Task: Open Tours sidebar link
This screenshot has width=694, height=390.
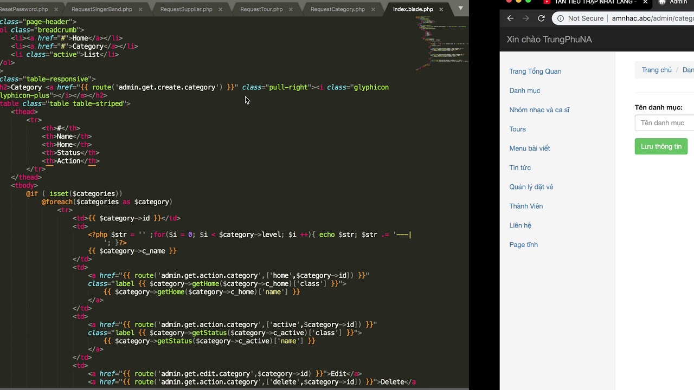Action: (x=517, y=129)
